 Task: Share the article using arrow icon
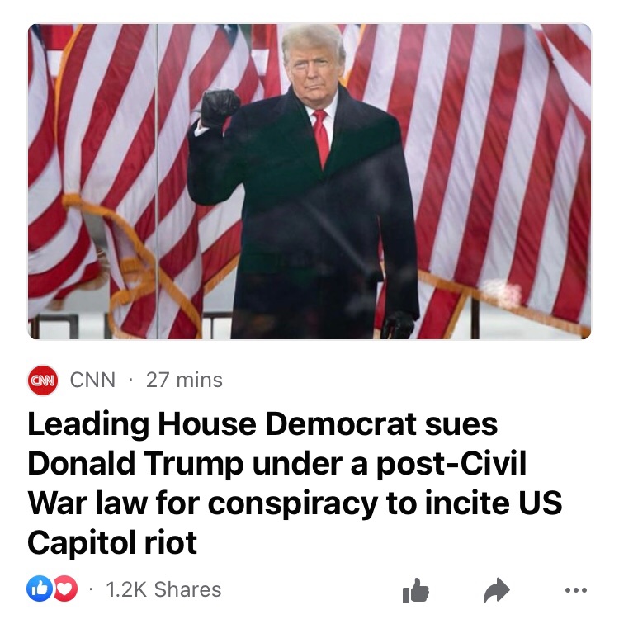(497, 590)
